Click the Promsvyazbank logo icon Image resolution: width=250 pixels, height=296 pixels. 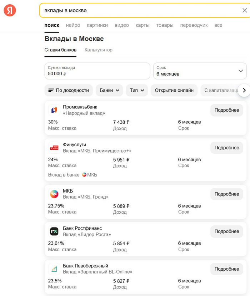54,110
